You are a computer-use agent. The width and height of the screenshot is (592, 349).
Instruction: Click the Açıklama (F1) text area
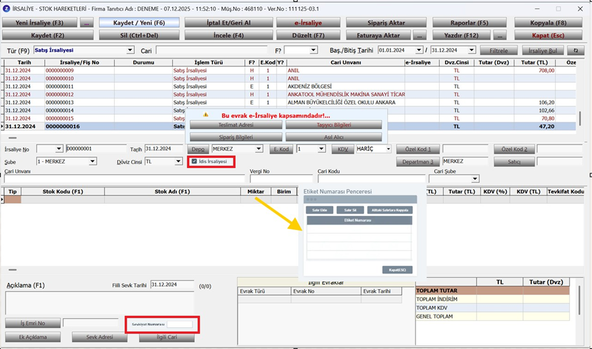[100, 303]
